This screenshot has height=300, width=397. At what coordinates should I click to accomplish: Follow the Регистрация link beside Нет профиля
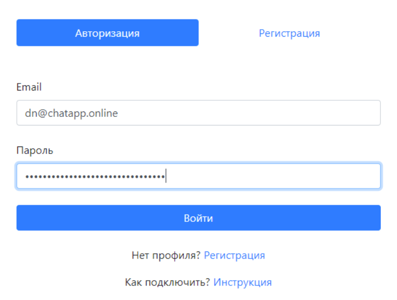[x=234, y=255]
